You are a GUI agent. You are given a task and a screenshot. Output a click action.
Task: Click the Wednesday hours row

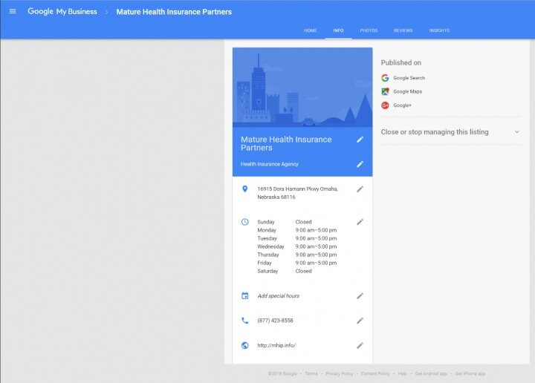296,246
